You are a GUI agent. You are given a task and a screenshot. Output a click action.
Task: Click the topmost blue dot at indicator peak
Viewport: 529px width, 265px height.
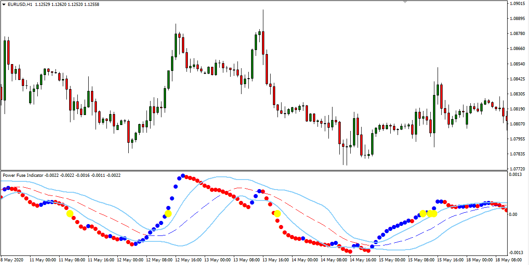click(183, 176)
